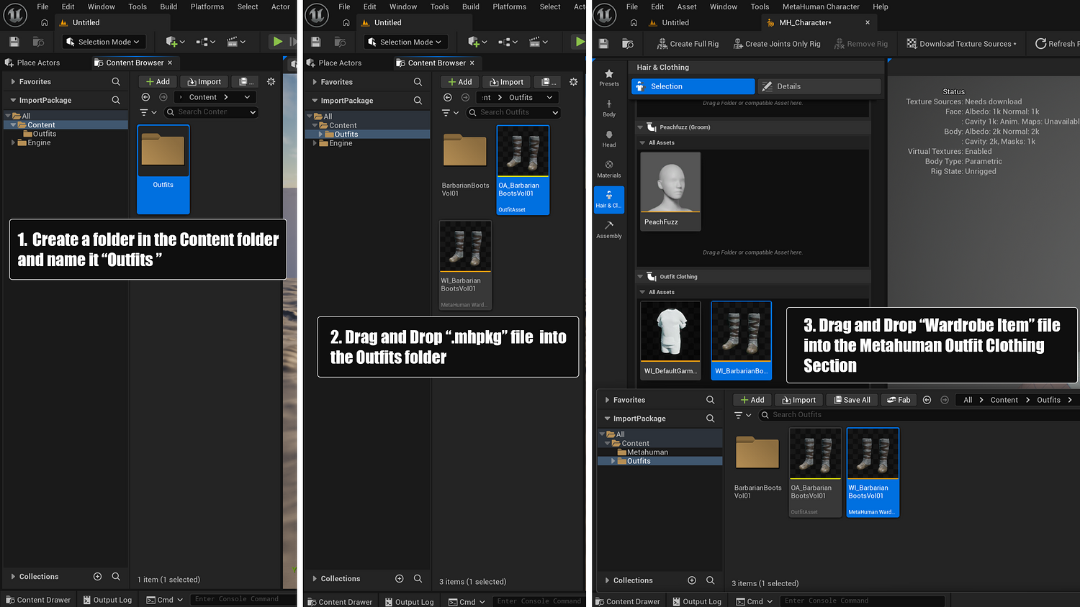The height and width of the screenshot is (607, 1080).
Task: Switch to the Selection tab in Hair & Clothing
Action: [x=693, y=86]
